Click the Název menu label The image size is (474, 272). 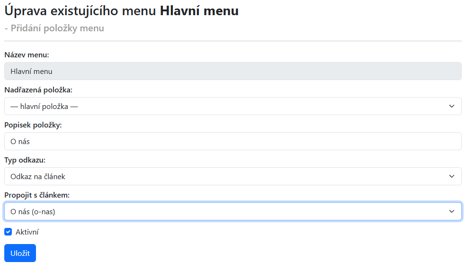click(x=27, y=55)
